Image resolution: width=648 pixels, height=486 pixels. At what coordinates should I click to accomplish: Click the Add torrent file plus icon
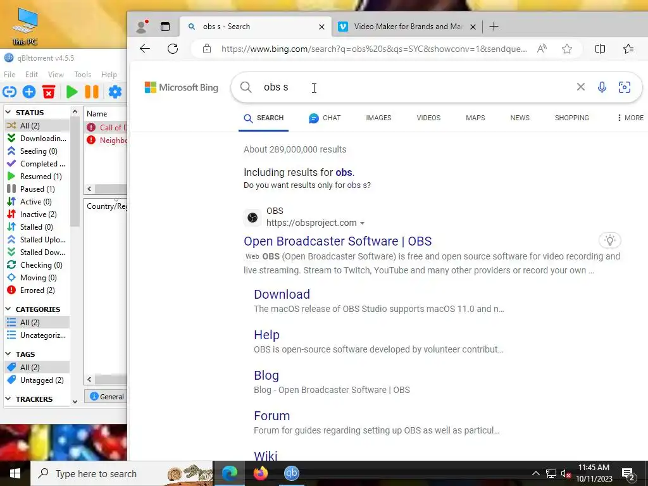(29, 92)
